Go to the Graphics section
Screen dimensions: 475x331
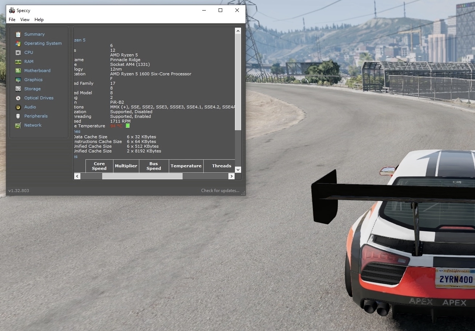[x=33, y=80]
